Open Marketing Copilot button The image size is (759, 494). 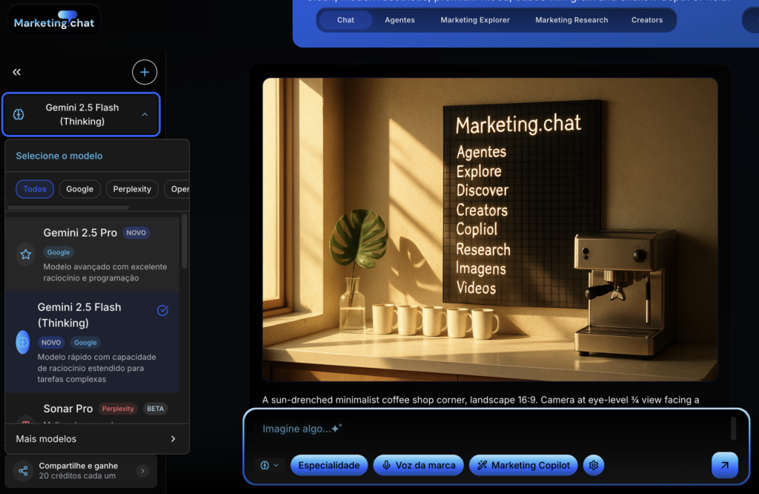tap(523, 465)
